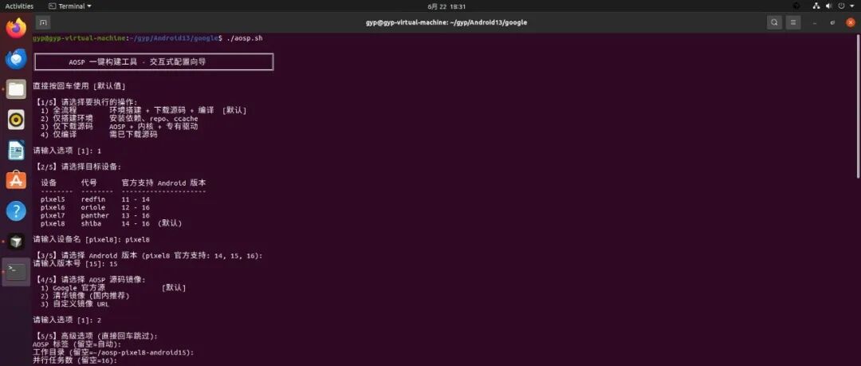Launch Thunderbird mail from the dock
The height and width of the screenshot is (366, 861).
point(17,58)
